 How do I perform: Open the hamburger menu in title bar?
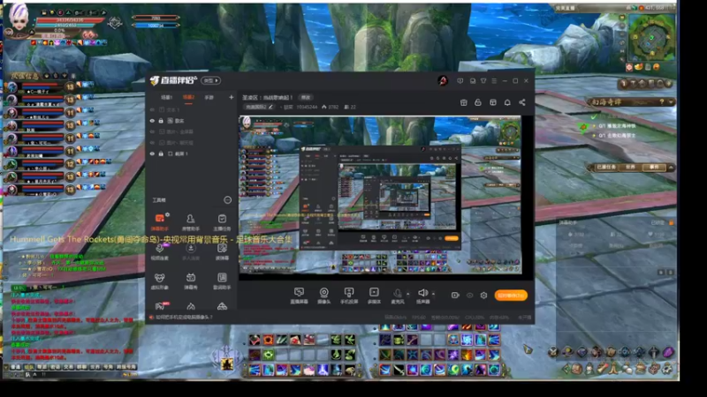tap(494, 81)
